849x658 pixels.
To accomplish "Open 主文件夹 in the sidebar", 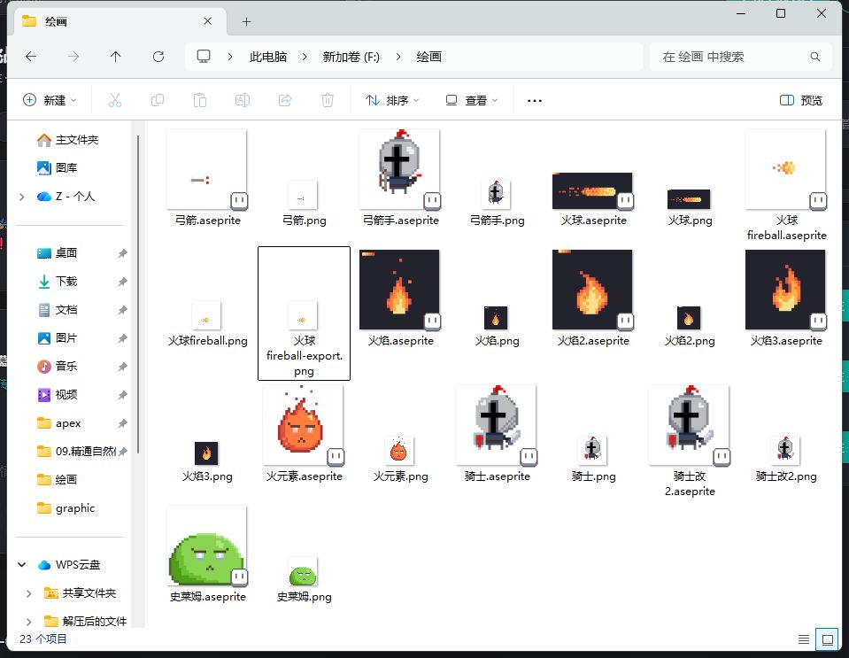I will click(x=67, y=140).
